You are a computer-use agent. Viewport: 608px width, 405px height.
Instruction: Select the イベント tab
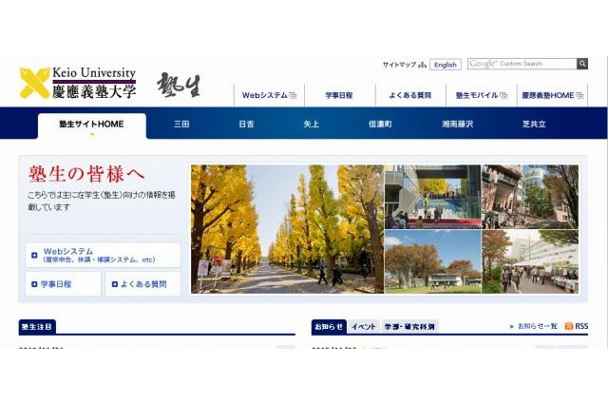(x=364, y=327)
